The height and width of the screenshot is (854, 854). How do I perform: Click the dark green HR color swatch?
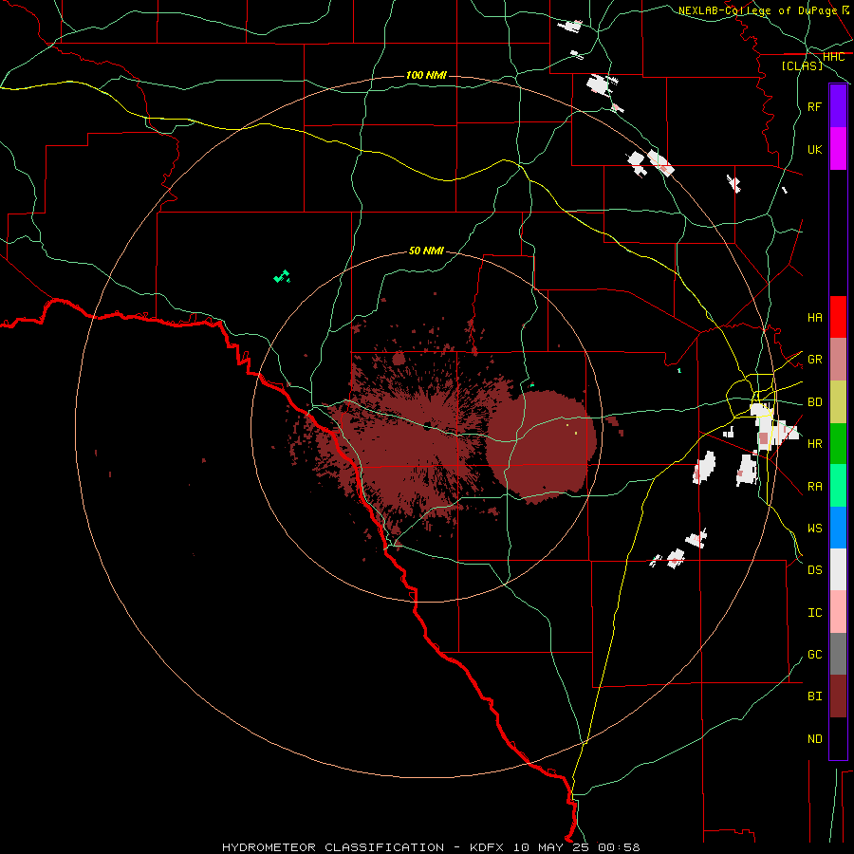pyautogui.click(x=838, y=444)
